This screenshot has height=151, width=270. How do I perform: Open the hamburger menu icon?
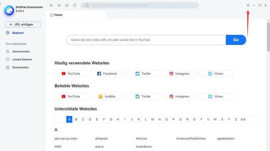click(248, 5)
